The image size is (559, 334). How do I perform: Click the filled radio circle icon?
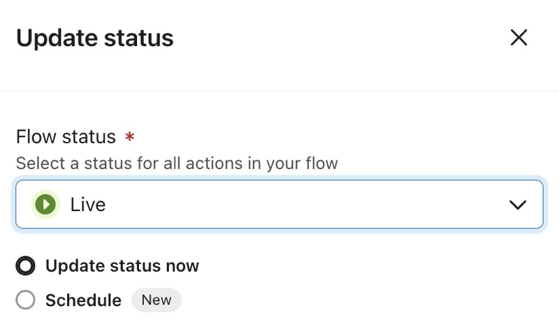click(26, 266)
